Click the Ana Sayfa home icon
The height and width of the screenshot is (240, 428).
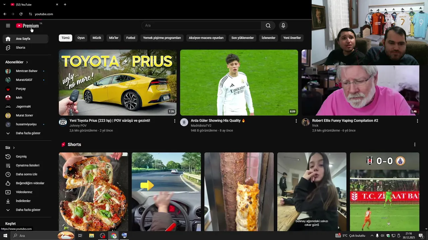[x=8, y=39]
